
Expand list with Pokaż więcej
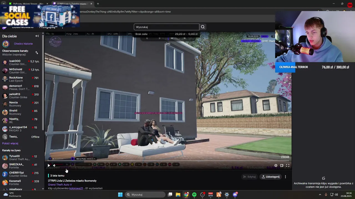point(10,143)
